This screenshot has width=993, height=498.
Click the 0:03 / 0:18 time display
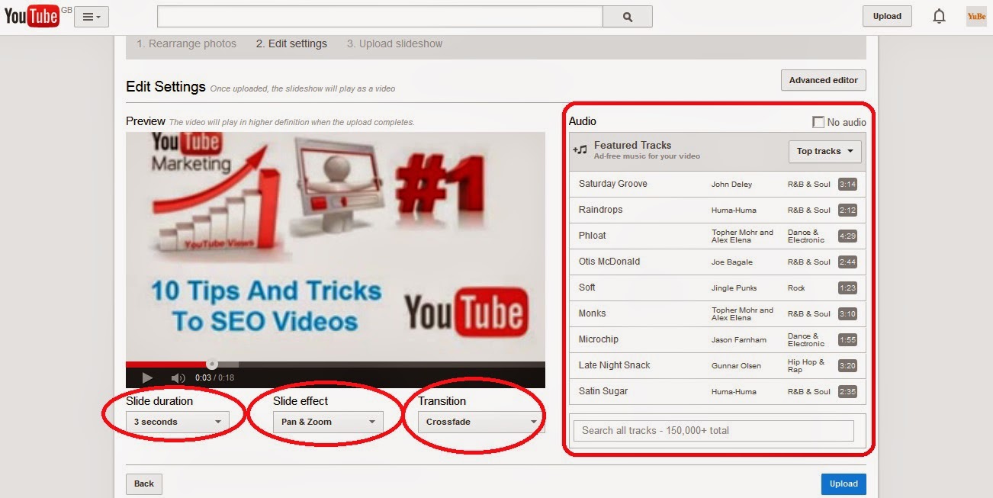coord(214,378)
